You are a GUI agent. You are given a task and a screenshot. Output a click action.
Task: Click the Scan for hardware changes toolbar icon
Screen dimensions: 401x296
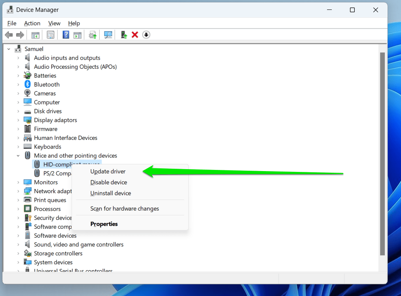click(x=108, y=35)
